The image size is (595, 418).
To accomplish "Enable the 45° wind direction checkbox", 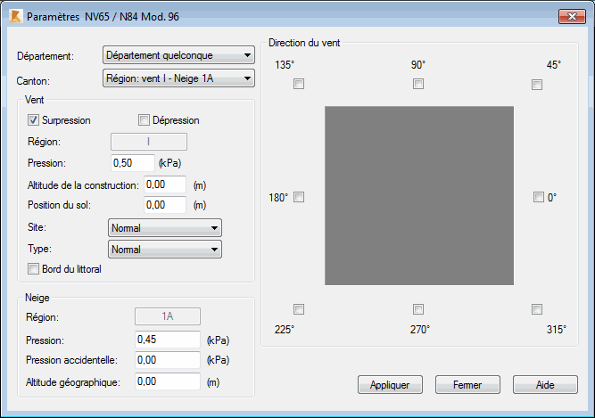I will tap(537, 85).
